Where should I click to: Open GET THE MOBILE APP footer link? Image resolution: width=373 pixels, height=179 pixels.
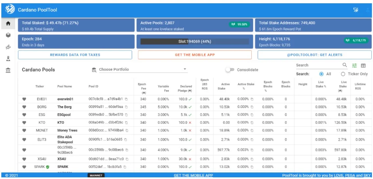pyautogui.click(x=193, y=175)
